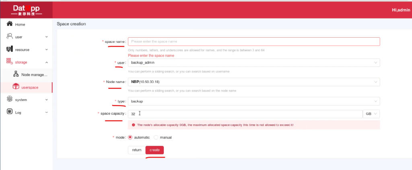
Task: Click the space capacity input field
Action: tap(245, 114)
